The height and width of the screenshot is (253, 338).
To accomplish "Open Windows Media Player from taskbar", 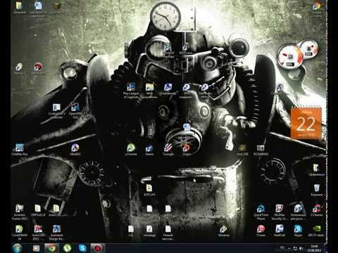I will 36,248.
